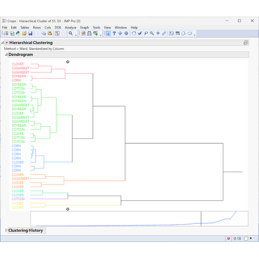
Task: Click the top diamond cluster-count slider handle
Action: [x=68, y=62]
